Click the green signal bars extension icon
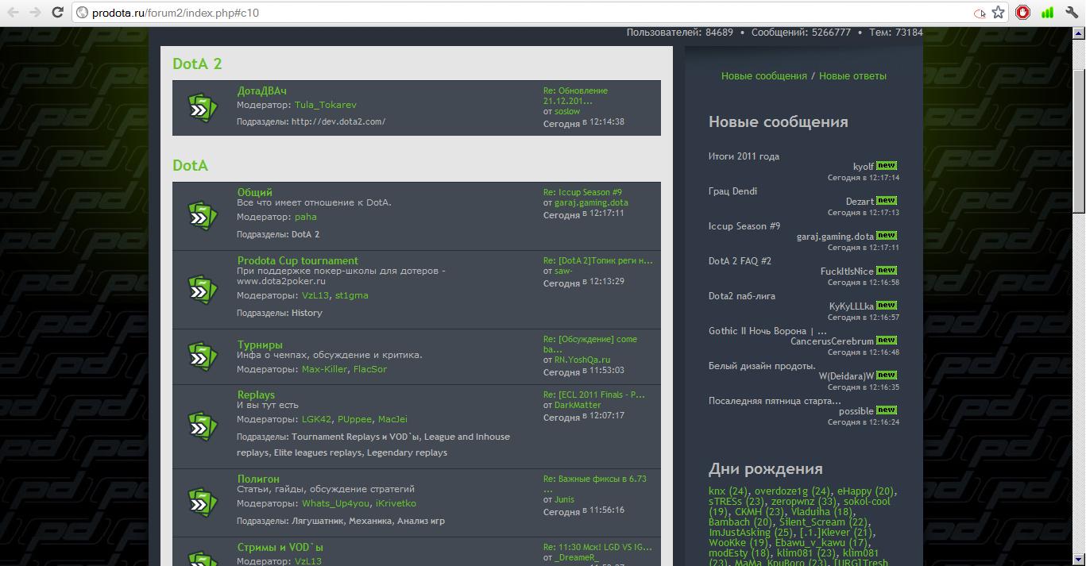The height and width of the screenshot is (566, 1086). pyautogui.click(x=1047, y=13)
